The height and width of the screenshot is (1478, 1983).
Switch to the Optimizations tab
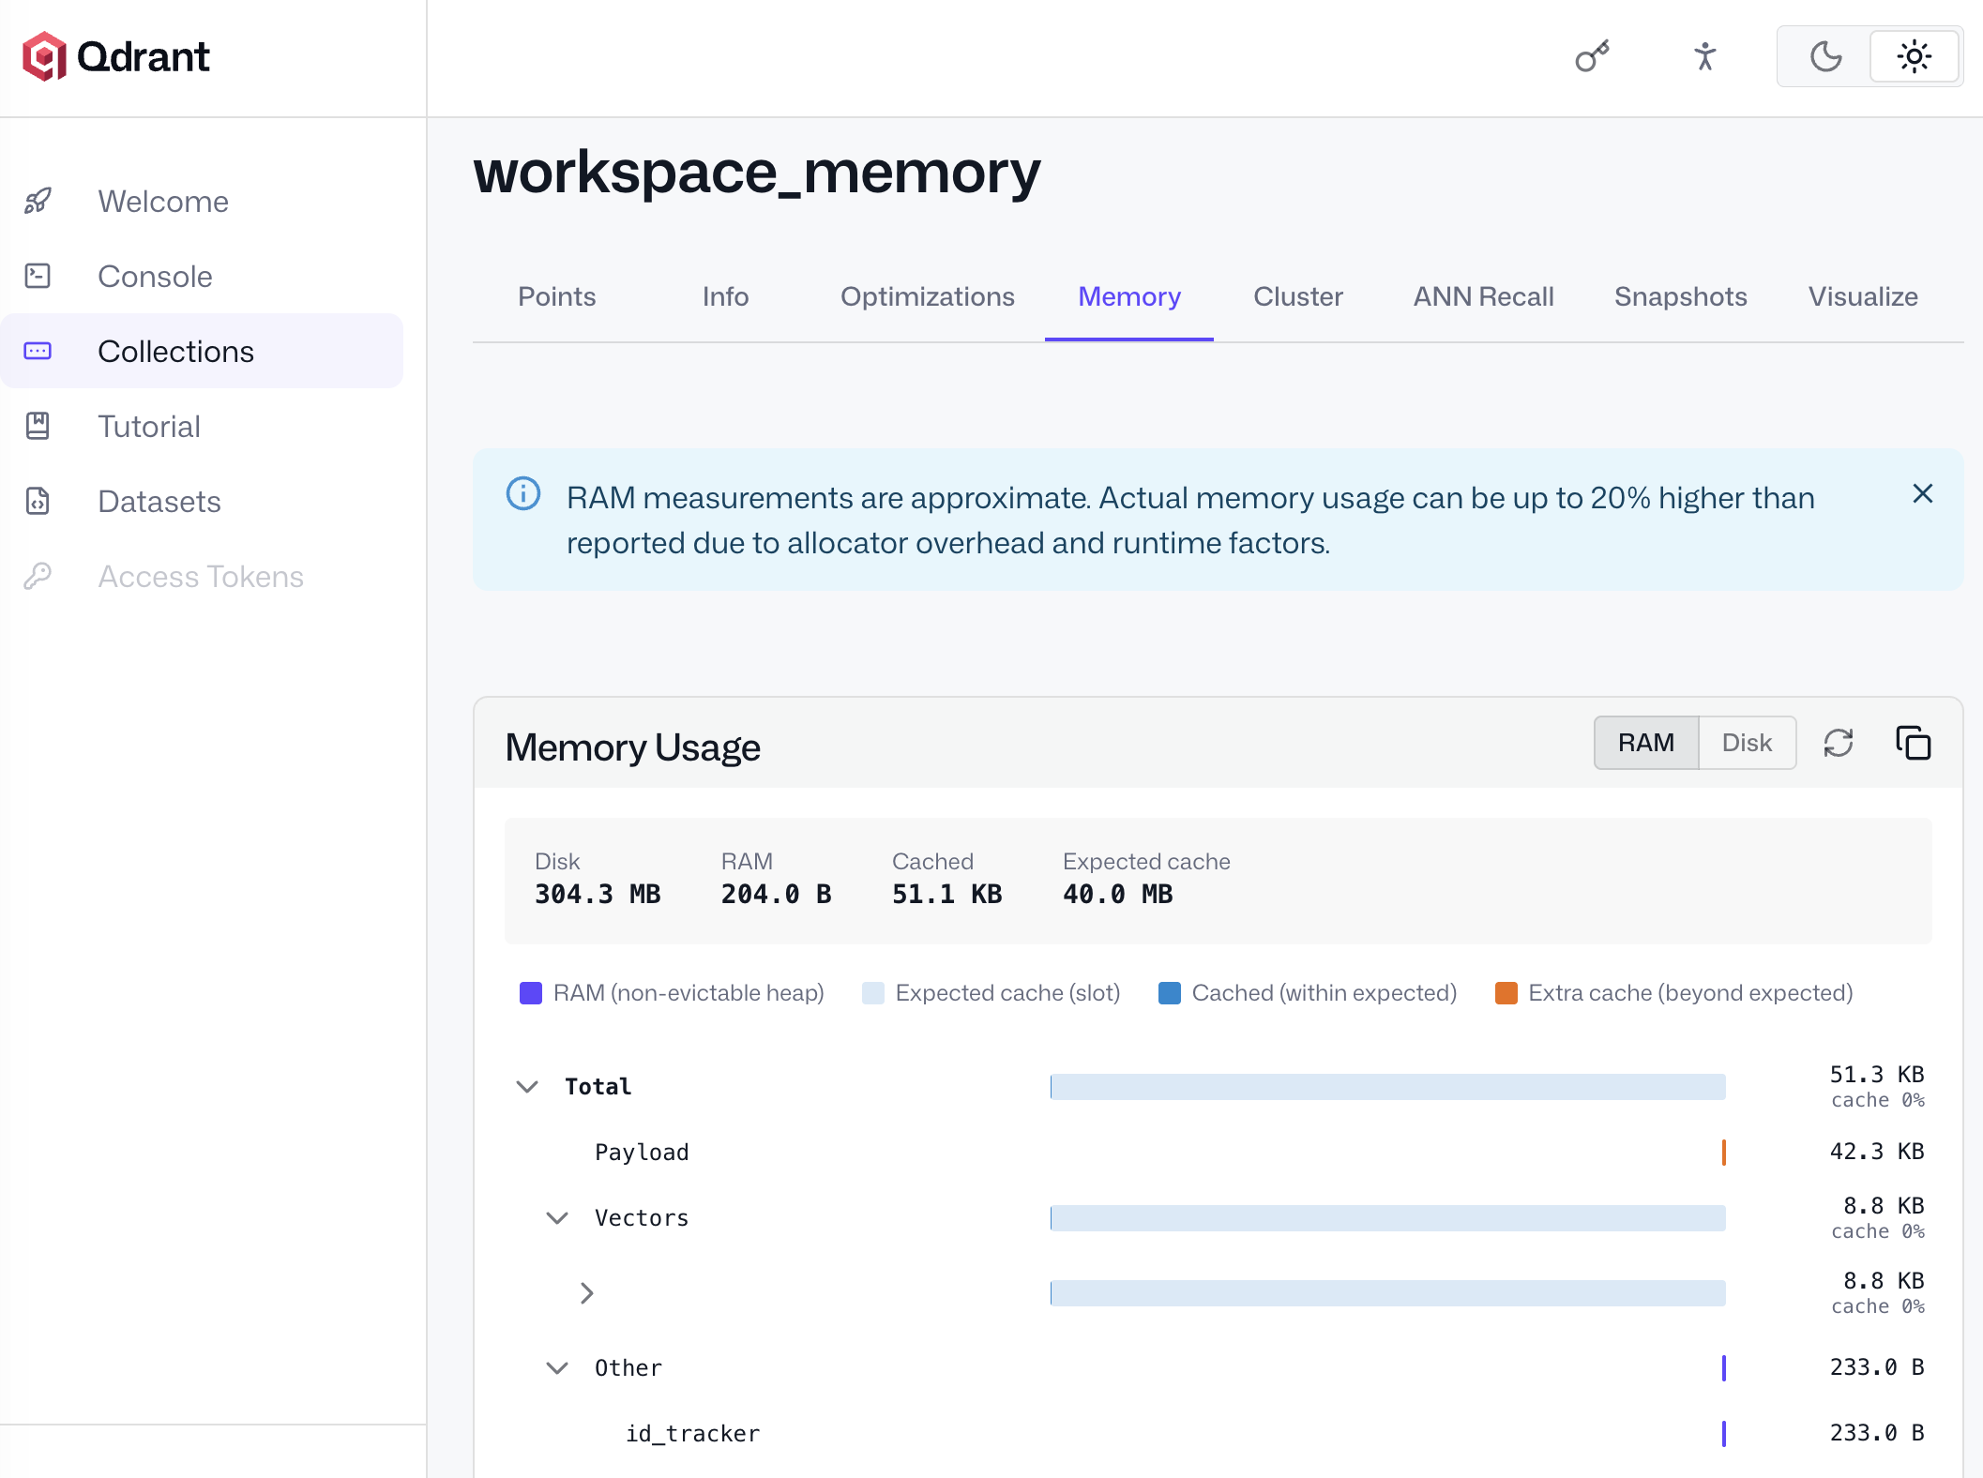[928, 296]
